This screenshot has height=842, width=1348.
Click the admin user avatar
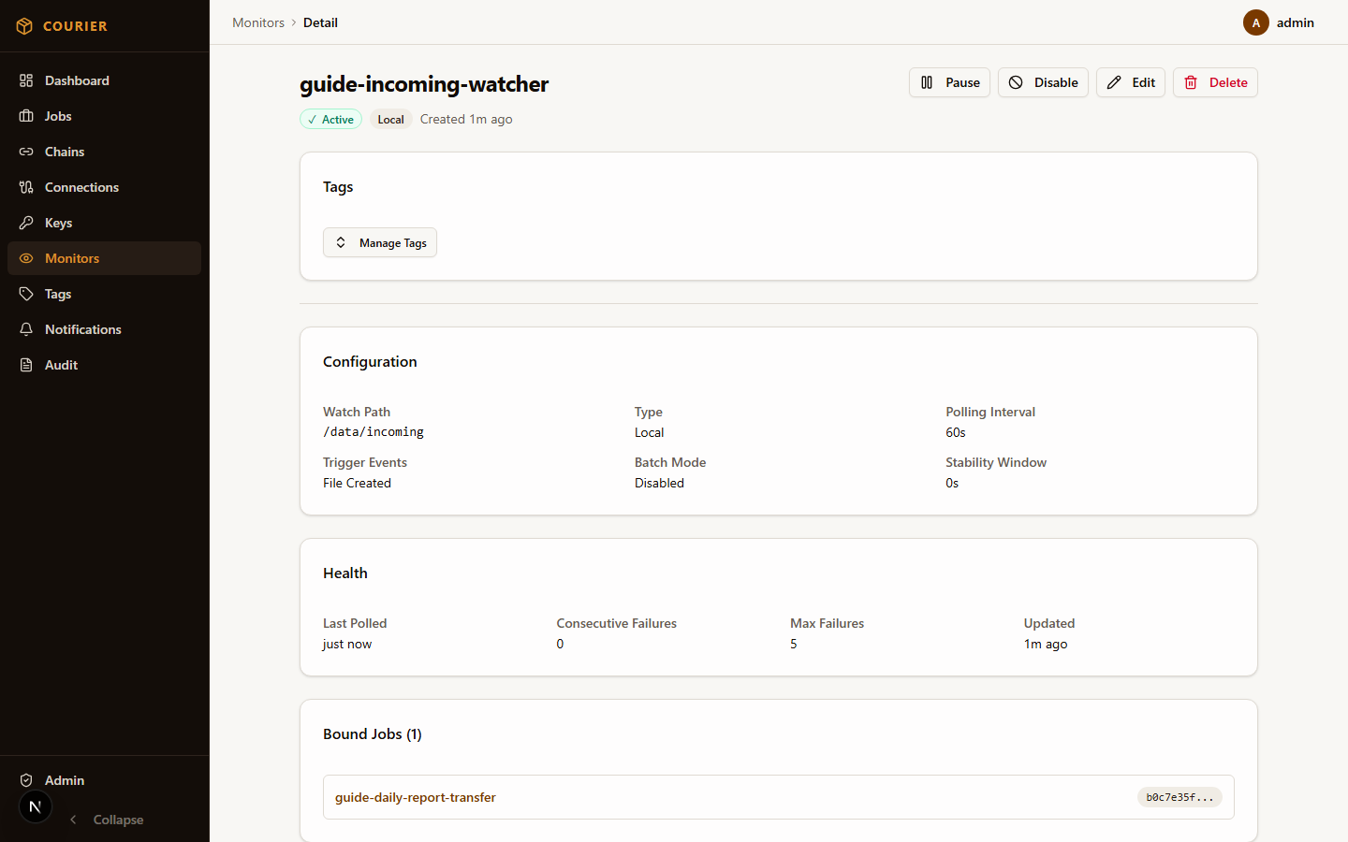(1255, 22)
